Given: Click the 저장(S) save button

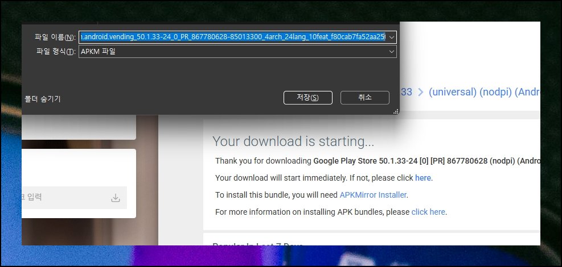Looking at the screenshot, I should pyautogui.click(x=308, y=98).
